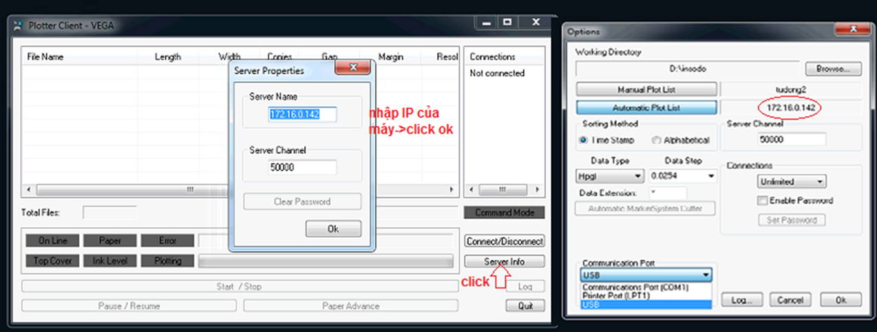
Task: Click Server Channel field in Server Properties
Action: pyautogui.click(x=303, y=168)
